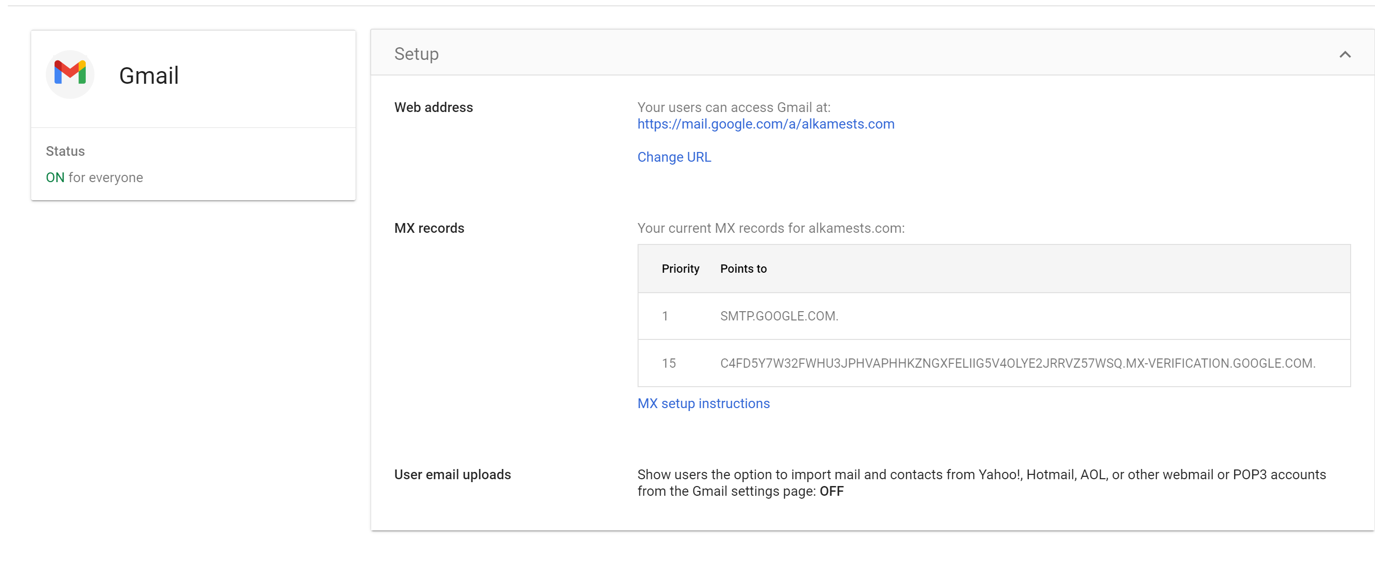1375x562 pixels.
Task: Click the Setup panel header title
Action: click(416, 54)
